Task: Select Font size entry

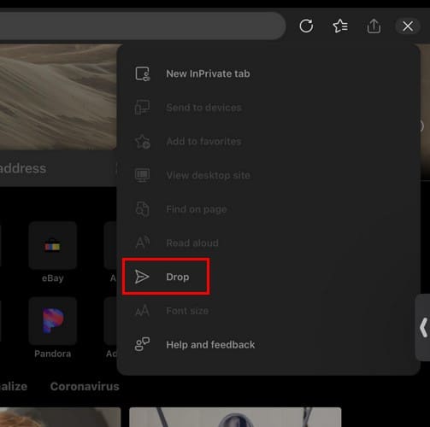Action: (187, 311)
